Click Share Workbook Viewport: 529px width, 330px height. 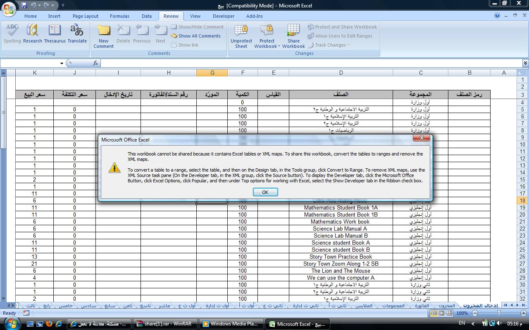[293, 36]
